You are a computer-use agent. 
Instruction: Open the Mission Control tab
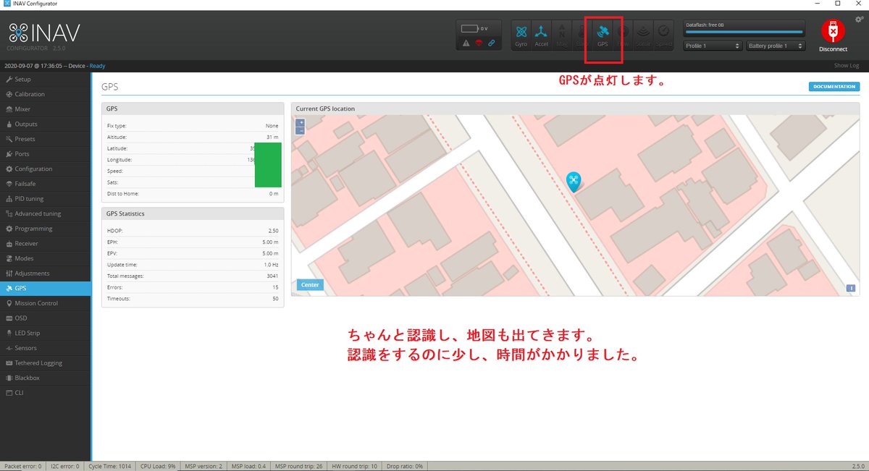(46, 303)
